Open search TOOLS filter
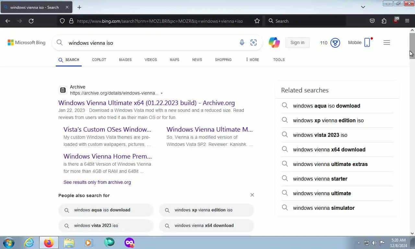415x249 pixels. (x=279, y=60)
